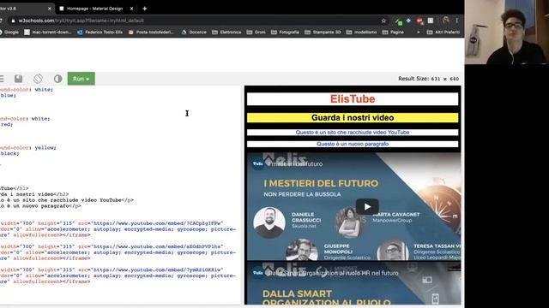Expand the modellismo bookmarks folder
549x308 pixels.
click(362, 33)
